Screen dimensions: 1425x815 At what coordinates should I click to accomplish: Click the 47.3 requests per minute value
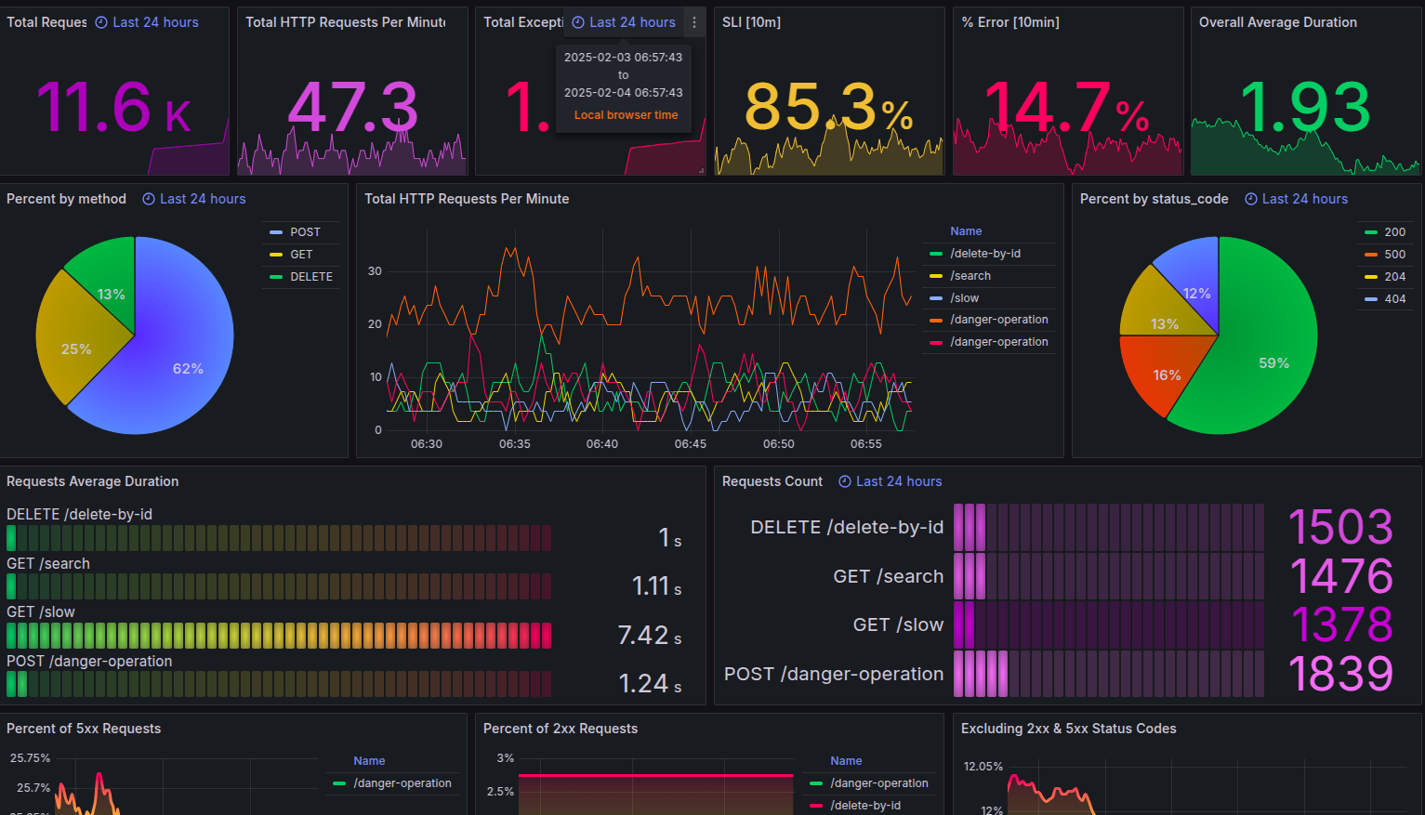[x=353, y=108]
